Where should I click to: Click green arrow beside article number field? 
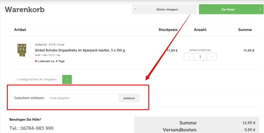(67, 80)
